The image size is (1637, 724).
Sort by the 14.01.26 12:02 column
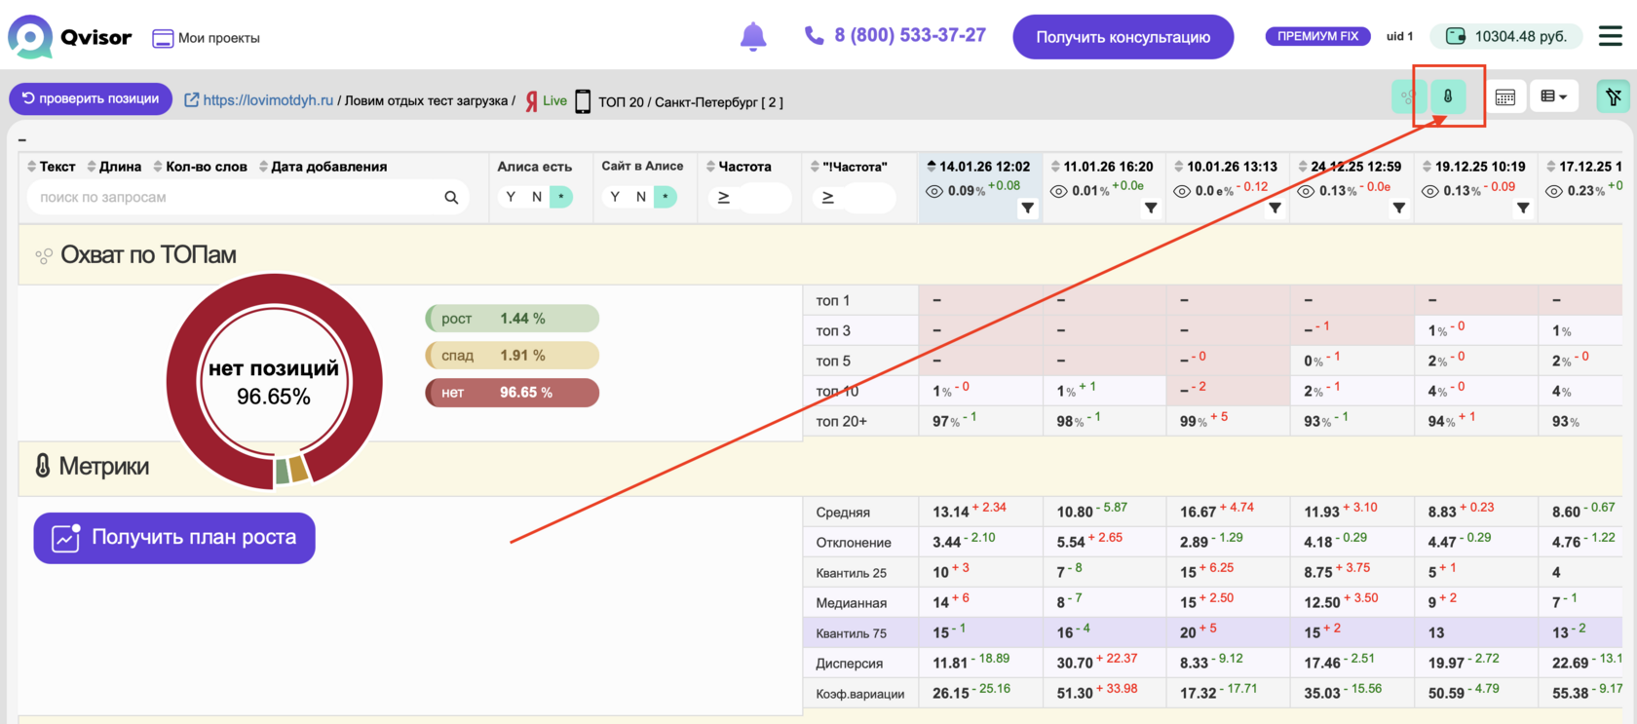pyautogui.click(x=978, y=167)
